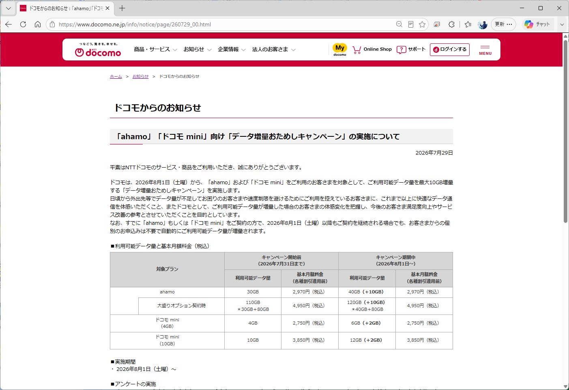569x390 pixels.
Task: Click the ログインする button
Action: (450, 50)
